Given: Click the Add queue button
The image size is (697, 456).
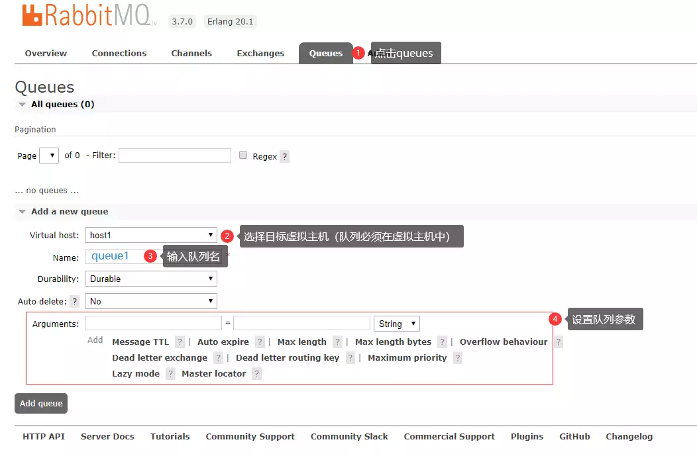Looking at the screenshot, I should [x=41, y=403].
